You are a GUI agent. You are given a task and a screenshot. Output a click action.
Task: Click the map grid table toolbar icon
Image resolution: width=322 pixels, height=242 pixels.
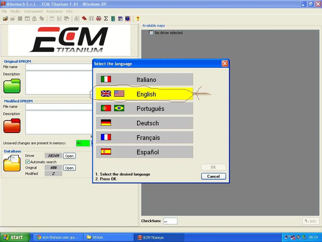click(91, 19)
